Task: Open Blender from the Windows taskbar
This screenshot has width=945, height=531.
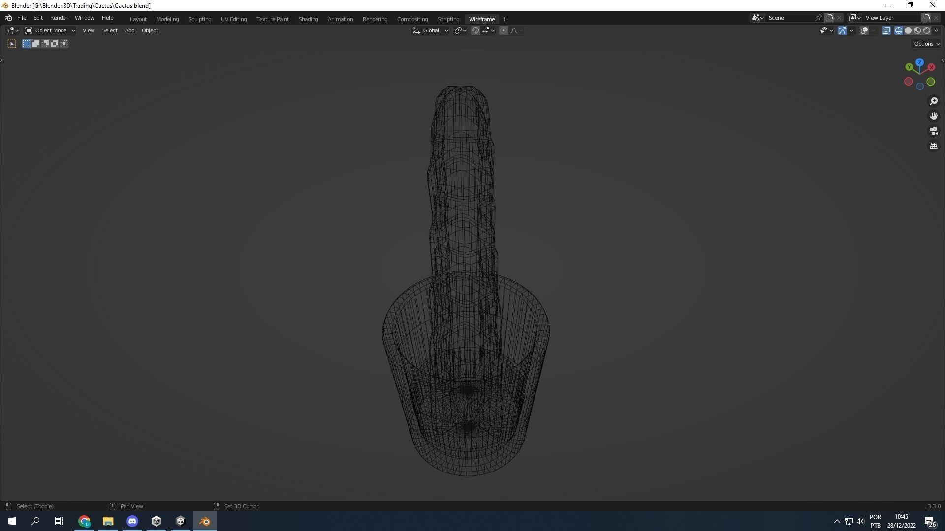Action: pyautogui.click(x=204, y=521)
